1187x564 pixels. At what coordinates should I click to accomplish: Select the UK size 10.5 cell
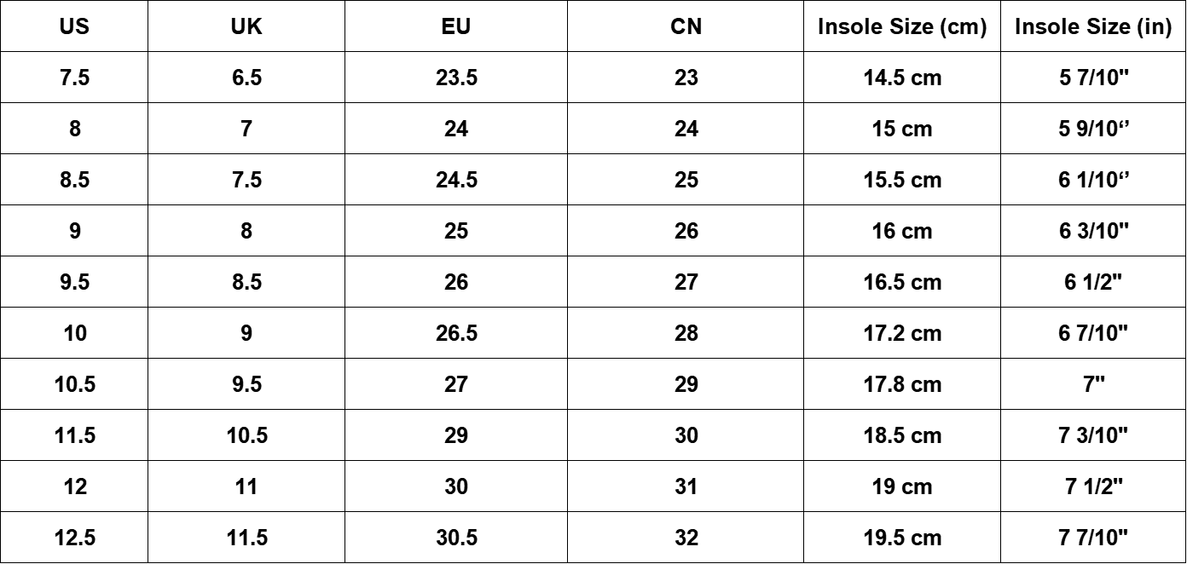tap(246, 435)
